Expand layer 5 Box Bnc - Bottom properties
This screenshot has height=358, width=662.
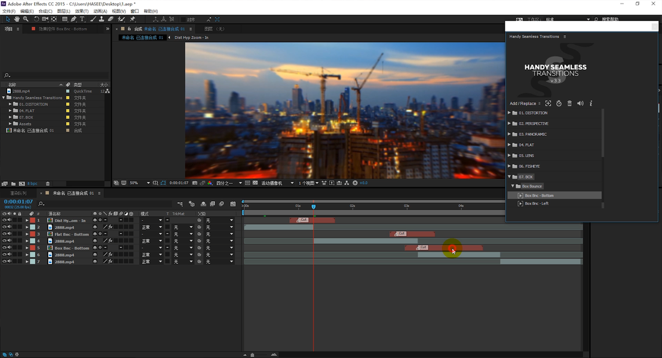[27, 248]
